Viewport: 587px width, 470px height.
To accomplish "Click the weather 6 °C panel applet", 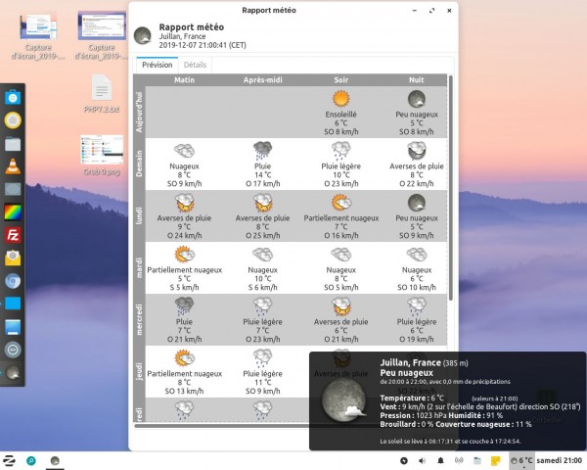I will [x=521, y=460].
